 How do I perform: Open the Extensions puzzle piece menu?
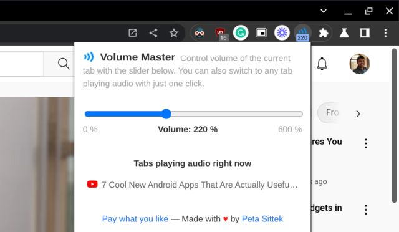pyautogui.click(x=324, y=33)
